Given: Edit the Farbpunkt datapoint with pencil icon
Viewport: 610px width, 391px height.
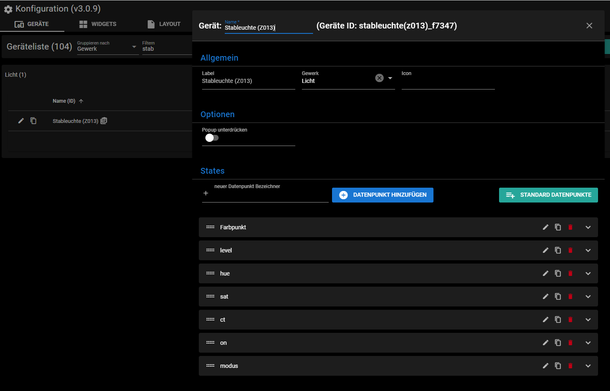Looking at the screenshot, I should [546, 227].
